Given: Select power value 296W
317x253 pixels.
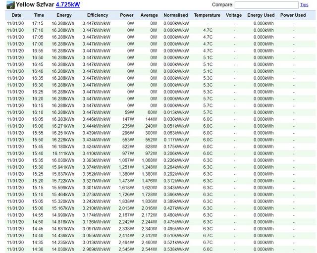Looking at the screenshot, I should (x=128, y=133).
